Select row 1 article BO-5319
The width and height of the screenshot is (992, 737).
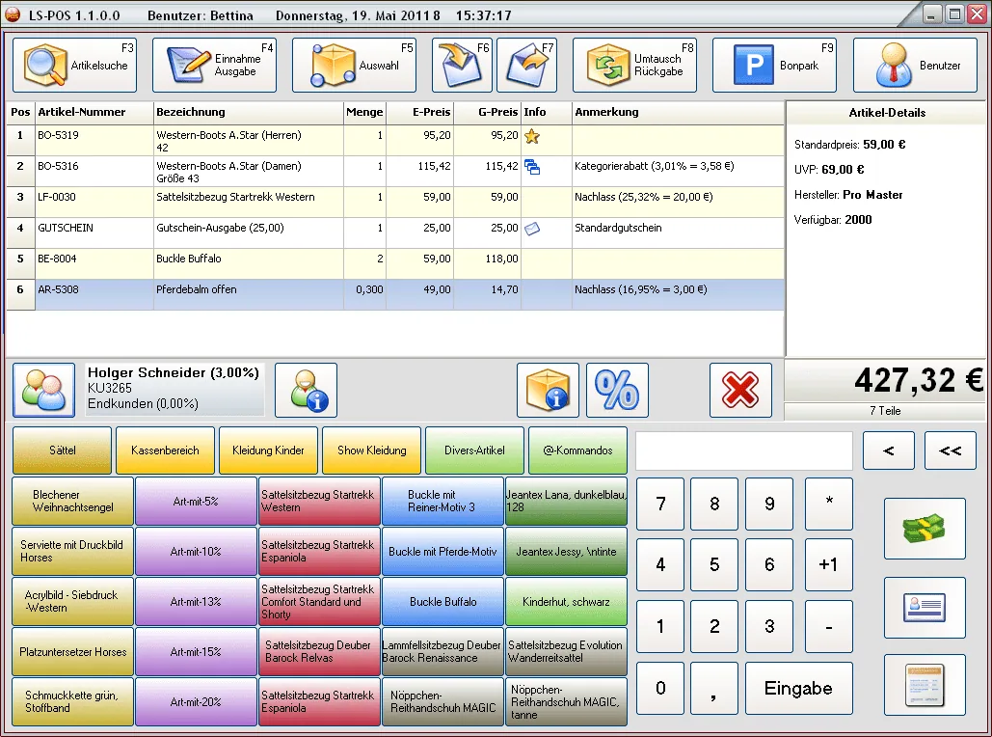click(395, 141)
